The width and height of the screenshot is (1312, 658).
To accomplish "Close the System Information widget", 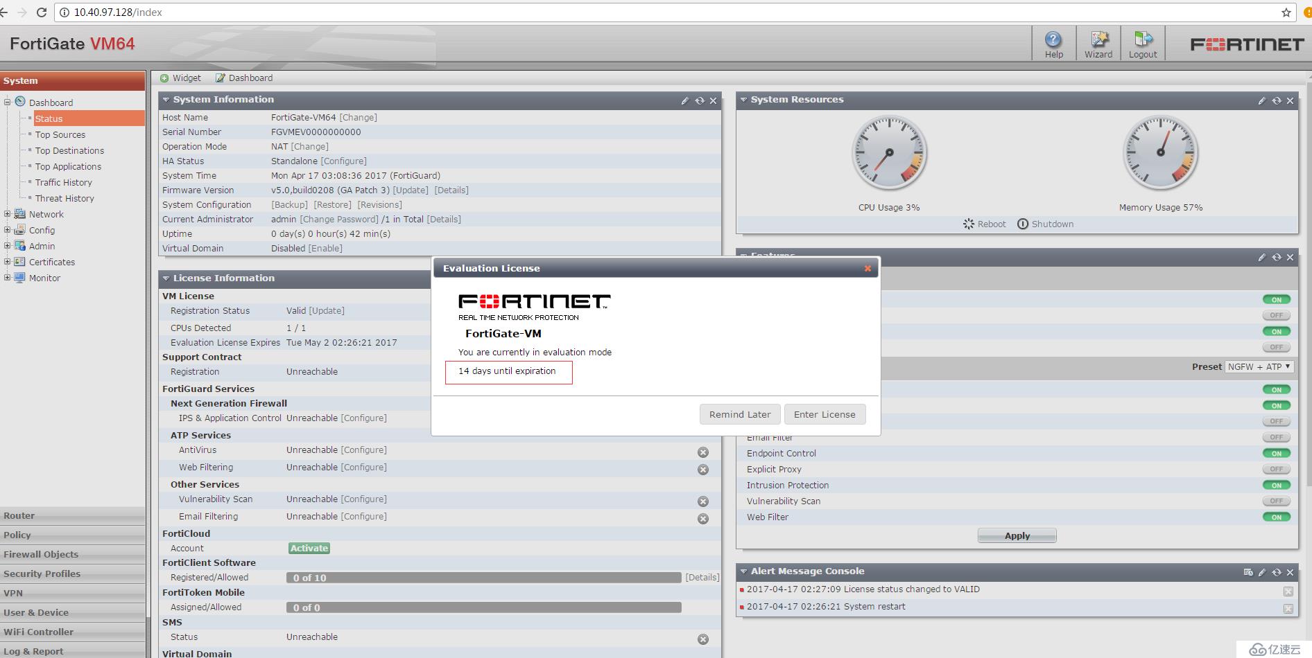I will [713, 100].
